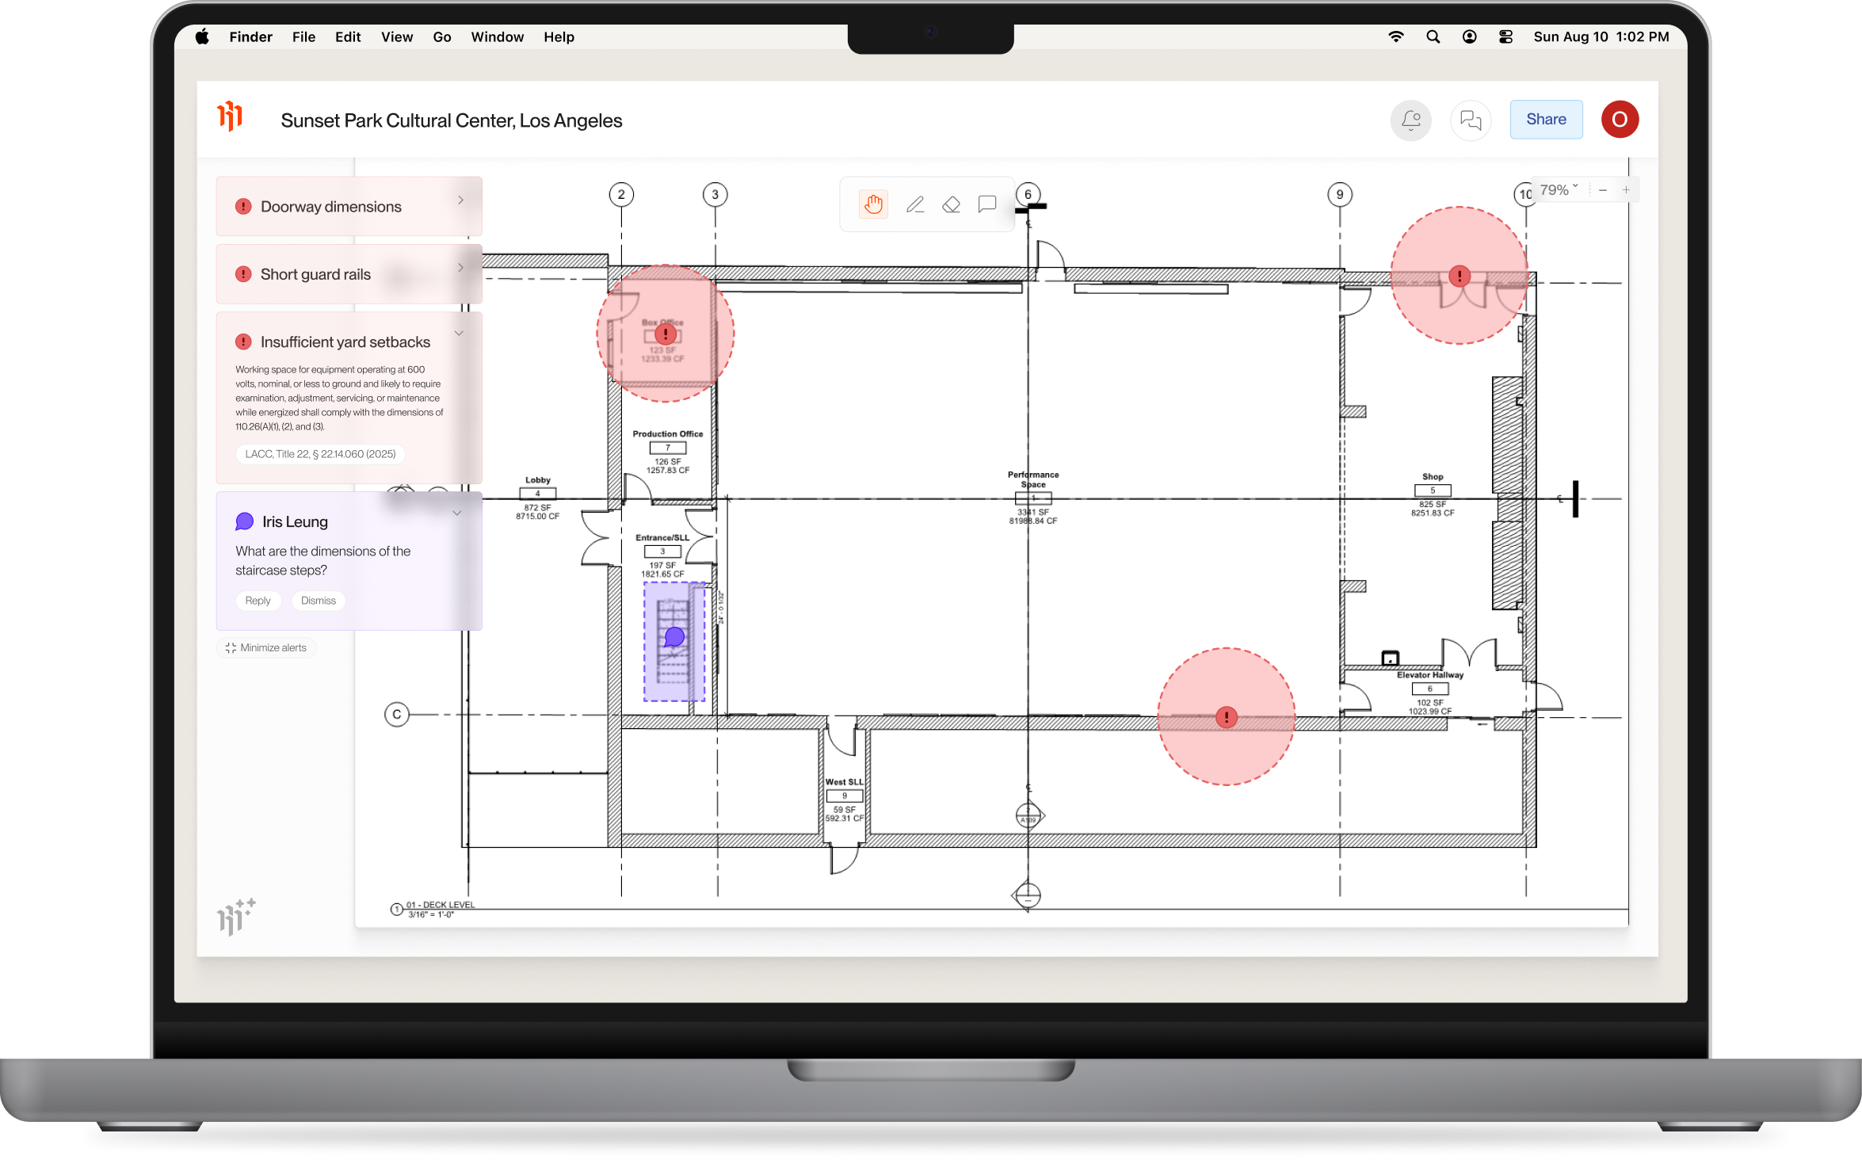Expand the Doorway dimensions alert
The height and width of the screenshot is (1160, 1862).
[460, 200]
